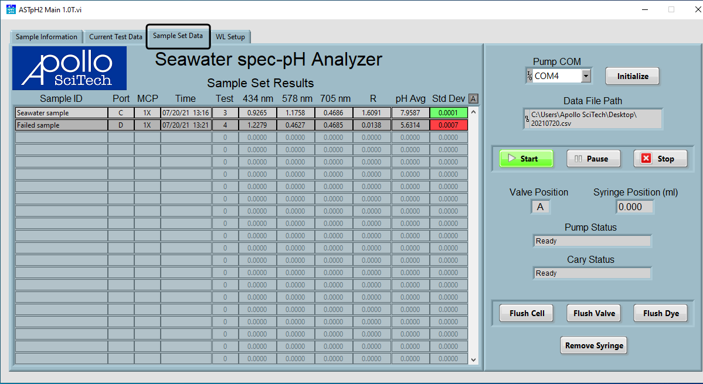Click the Remove Syringe button
Viewport: 703px width, 384px height.
(x=593, y=345)
